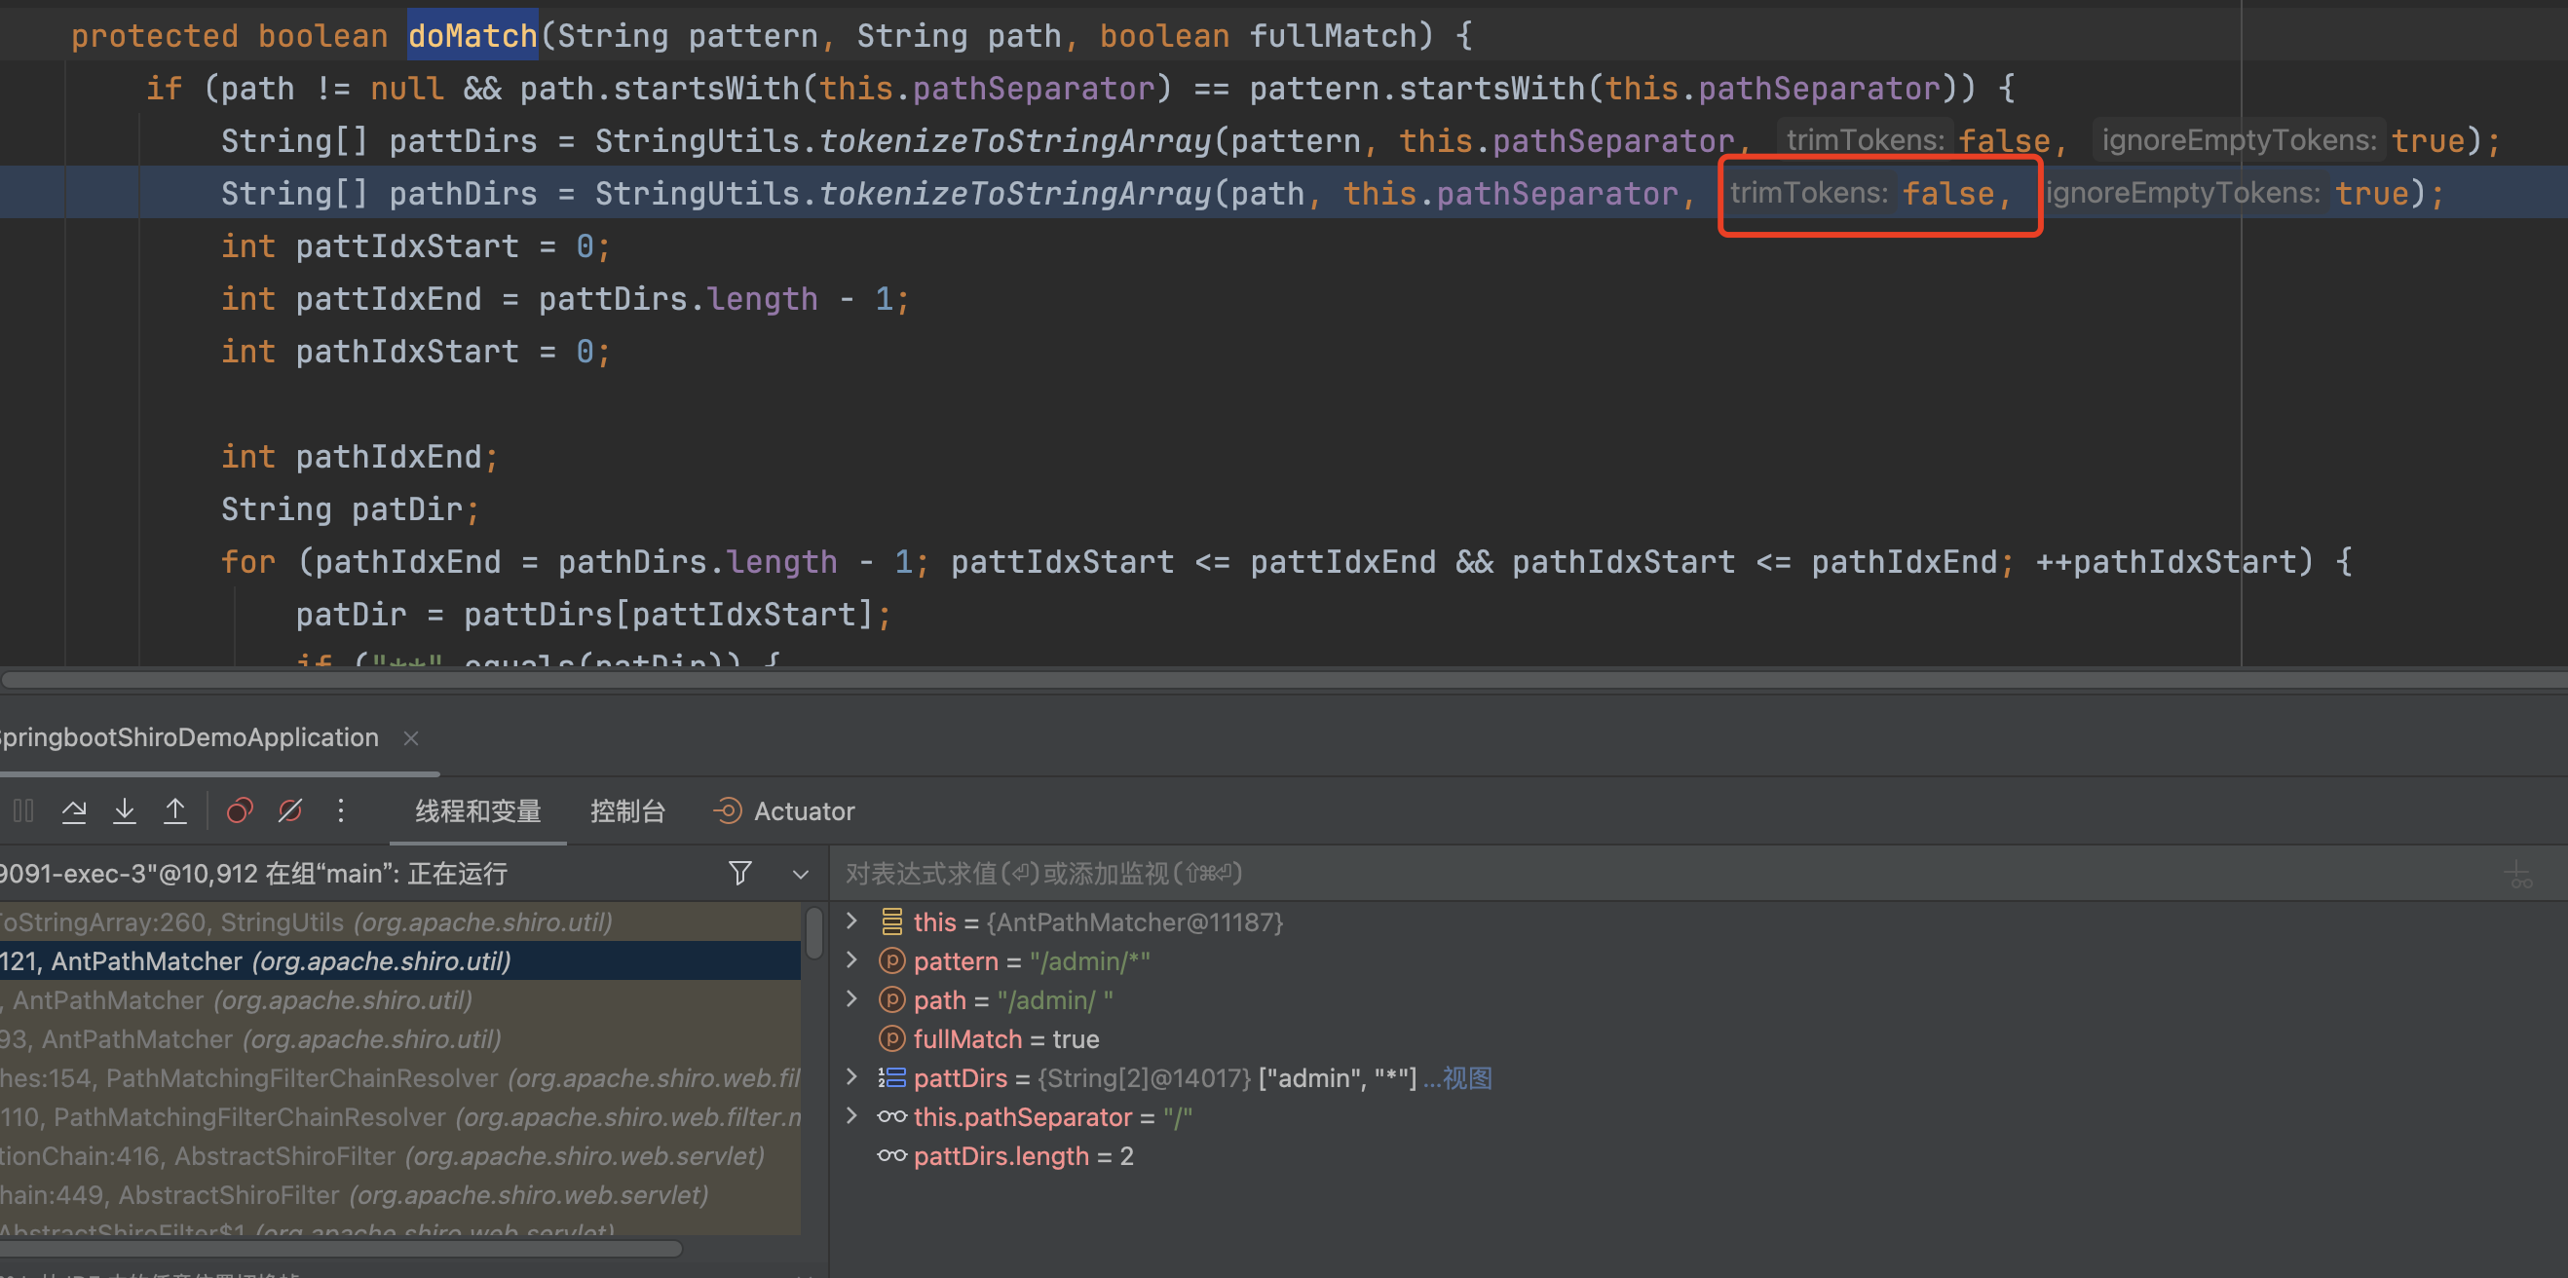The width and height of the screenshot is (2568, 1278).
Task: Click the Step Into arrow icon
Action: (125, 810)
